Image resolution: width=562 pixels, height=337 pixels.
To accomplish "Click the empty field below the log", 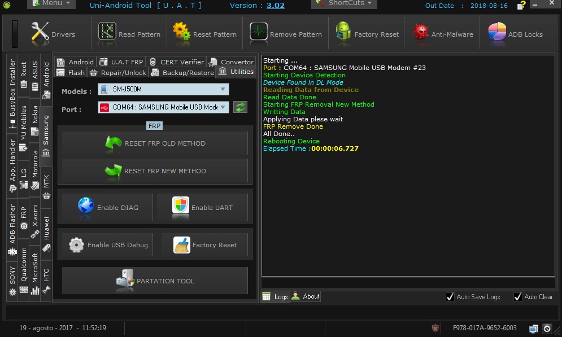I will click(x=408, y=283).
